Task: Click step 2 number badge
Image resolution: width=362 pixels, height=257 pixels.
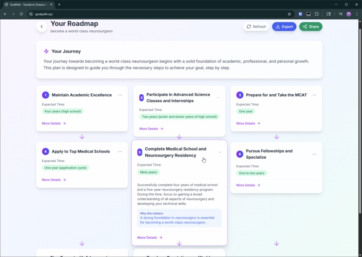Action: 142,98
